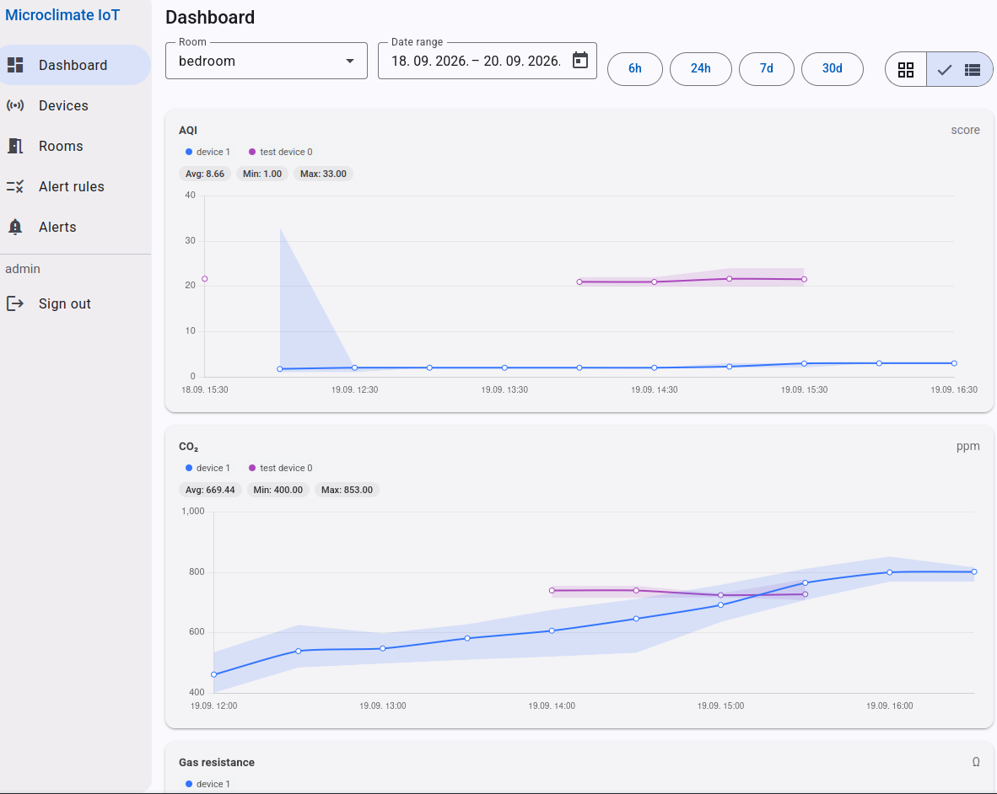Click the Dashboard page heading
This screenshot has width=997, height=794.
point(210,17)
